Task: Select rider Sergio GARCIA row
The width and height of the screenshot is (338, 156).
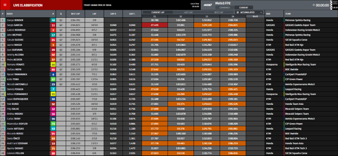Action: pyautogui.click(x=169, y=25)
